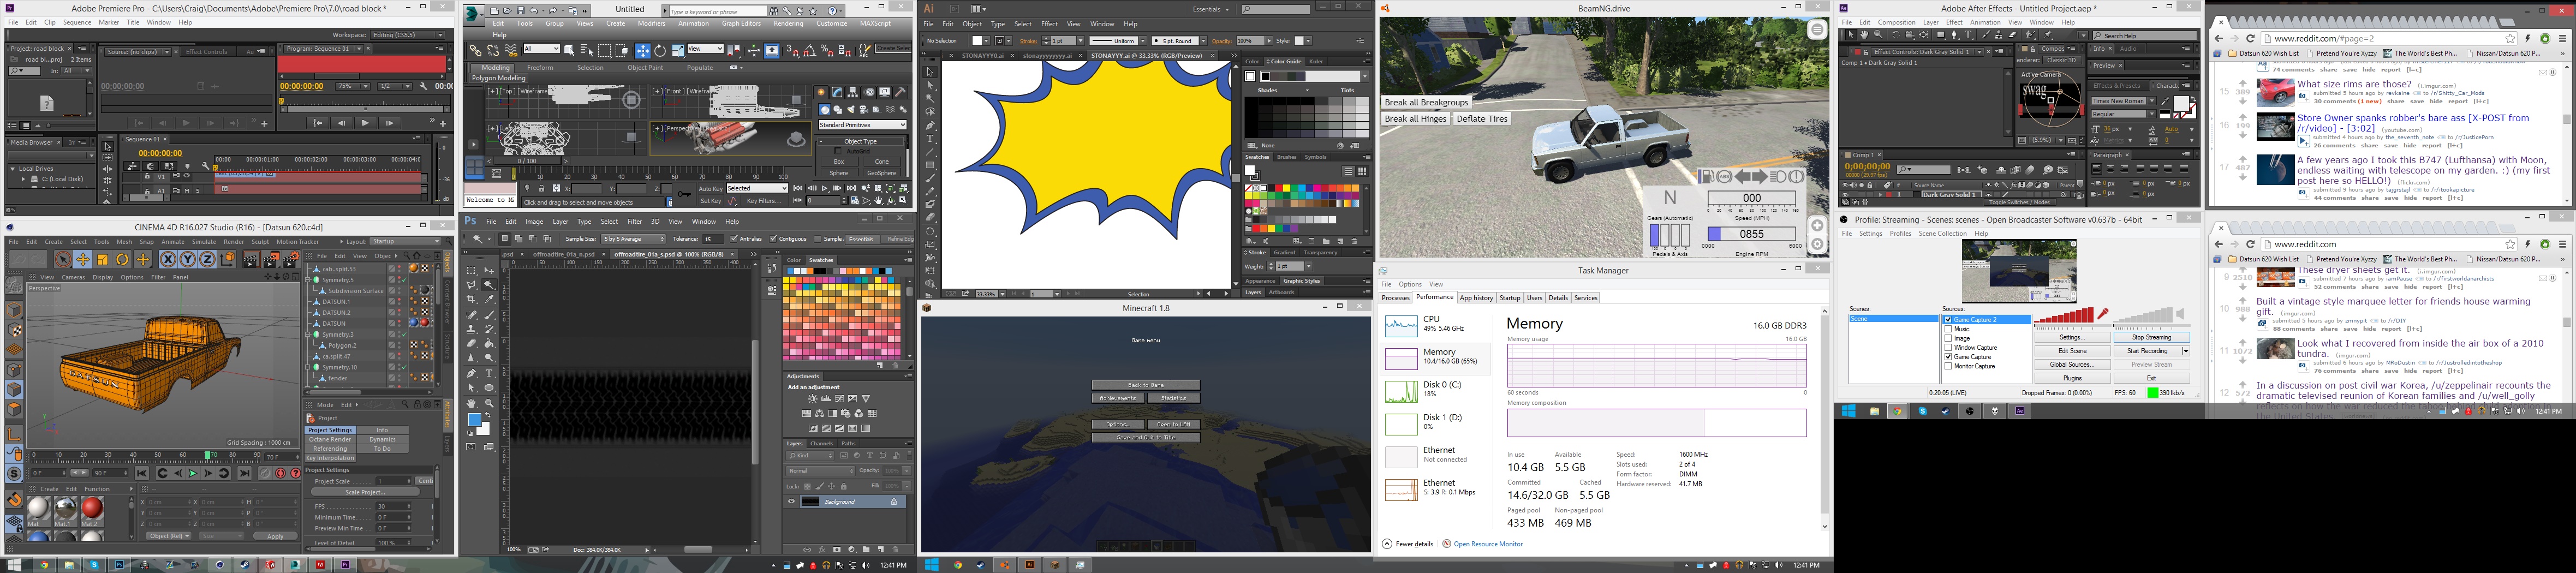2576x573 pixels.
Task: Toggle Anti-alias checkbox in Photoshop options bar
Action: tap(733, 239)
